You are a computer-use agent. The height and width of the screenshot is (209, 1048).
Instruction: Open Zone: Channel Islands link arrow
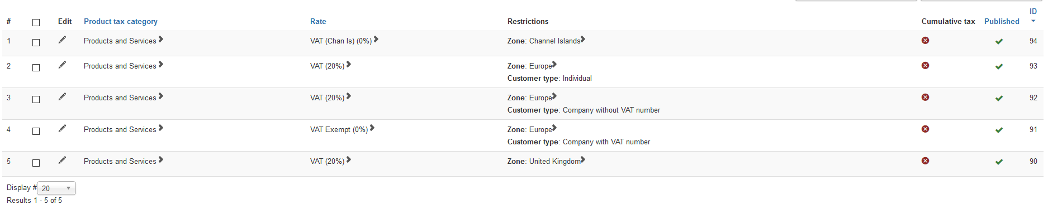tap(583, 40)
